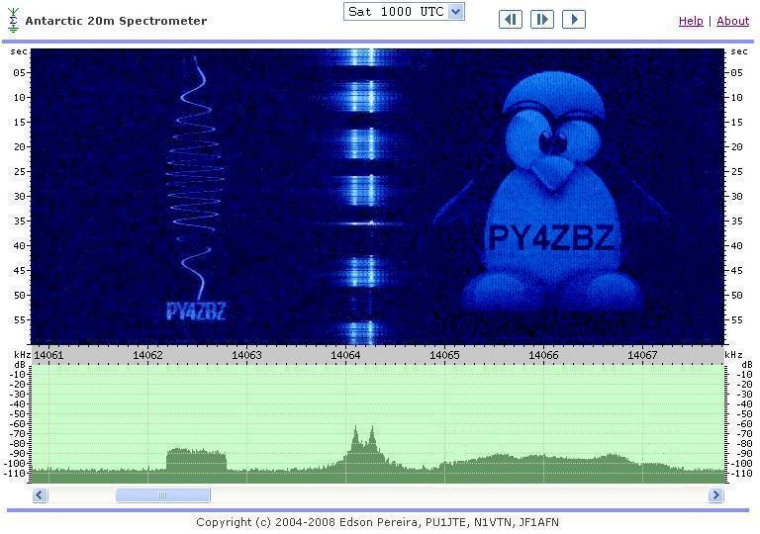Click the small PY4ZBZ text in waterfall
Image resolution: width=760 pixels, height=534 pixels.
(x=196, y=311)
